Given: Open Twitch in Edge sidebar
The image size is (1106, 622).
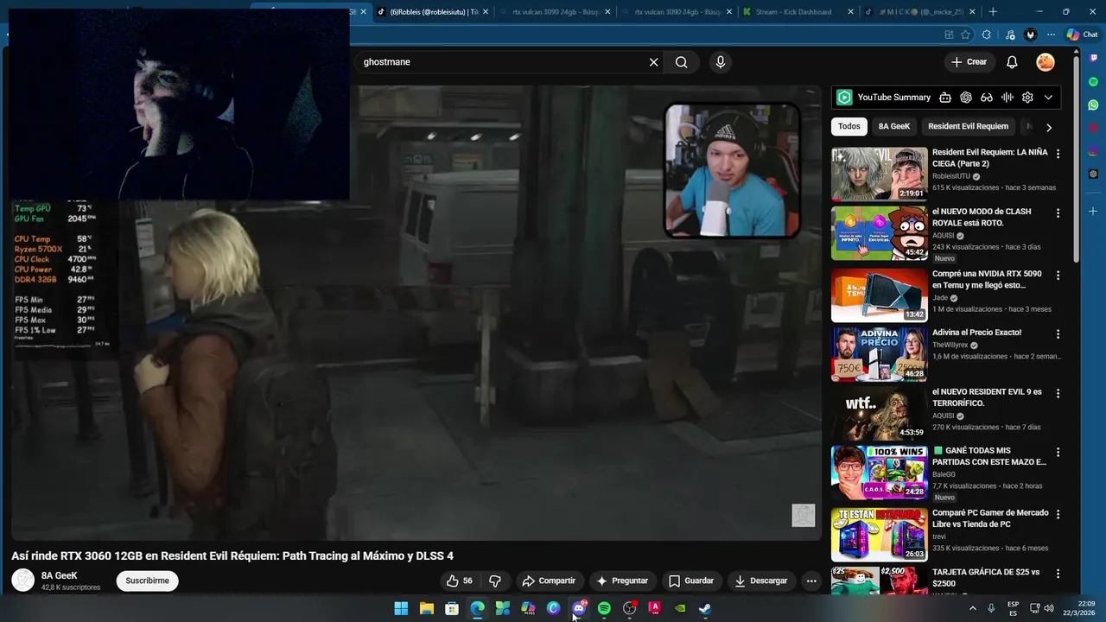Looking at the screenshot, I should [1093, 58].
